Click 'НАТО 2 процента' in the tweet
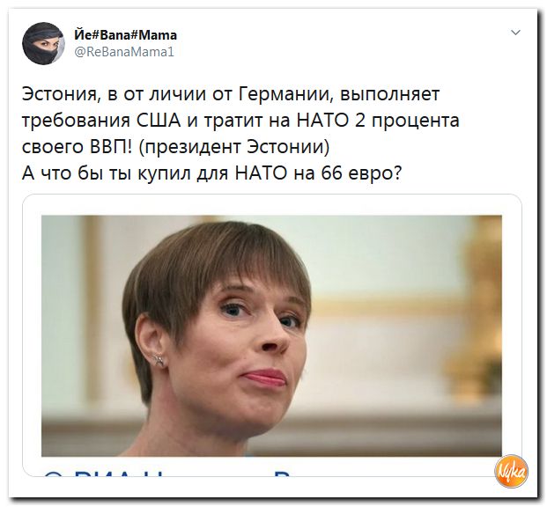Screen dimensions: 547x507 pos(378,121)
